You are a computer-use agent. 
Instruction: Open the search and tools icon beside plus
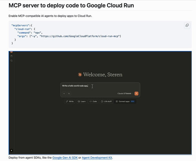pyautogui.click(x=69, y=93)
